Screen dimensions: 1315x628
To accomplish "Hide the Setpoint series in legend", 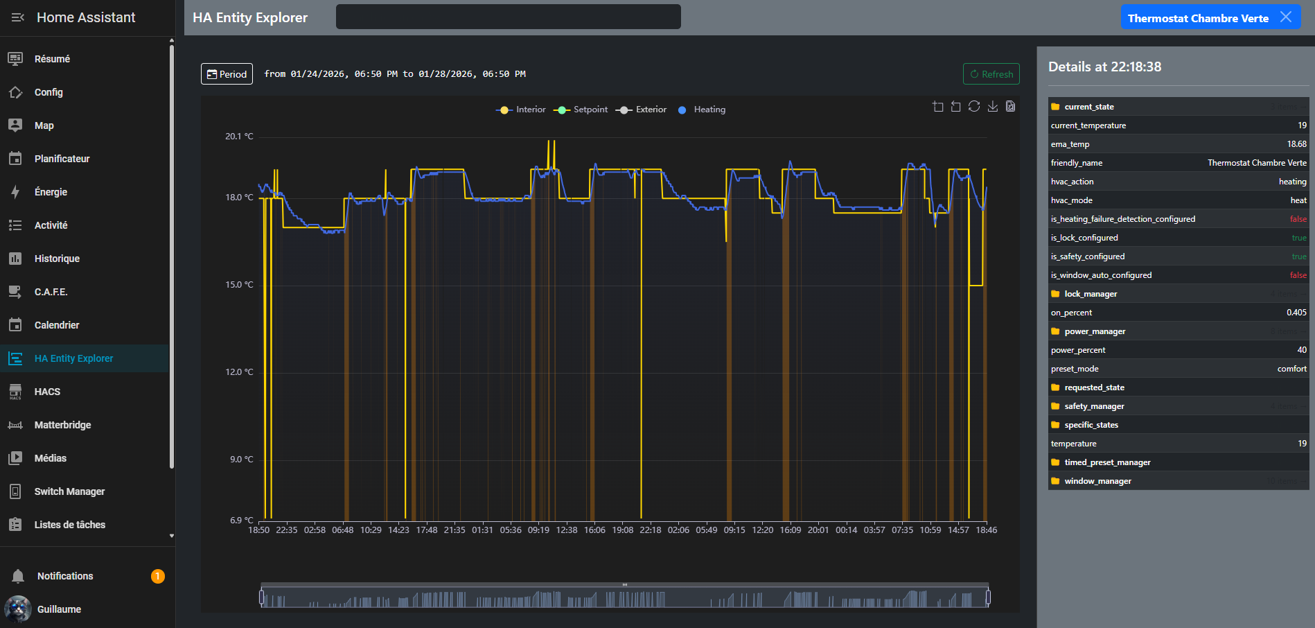I will pyautogui.click(x=581, y=110).
